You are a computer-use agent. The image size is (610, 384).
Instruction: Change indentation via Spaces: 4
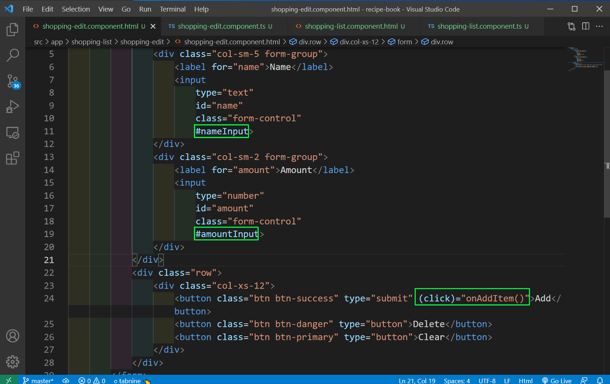[x=457, y=381]
